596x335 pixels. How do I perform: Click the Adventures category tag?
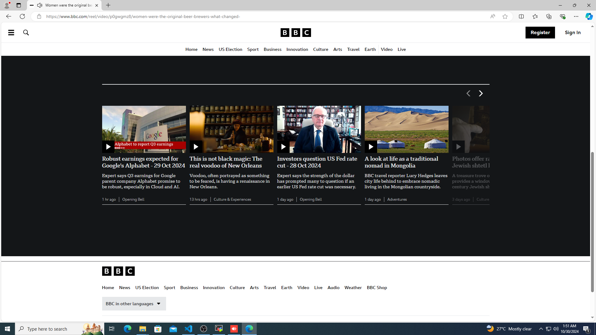pos(397,199)
